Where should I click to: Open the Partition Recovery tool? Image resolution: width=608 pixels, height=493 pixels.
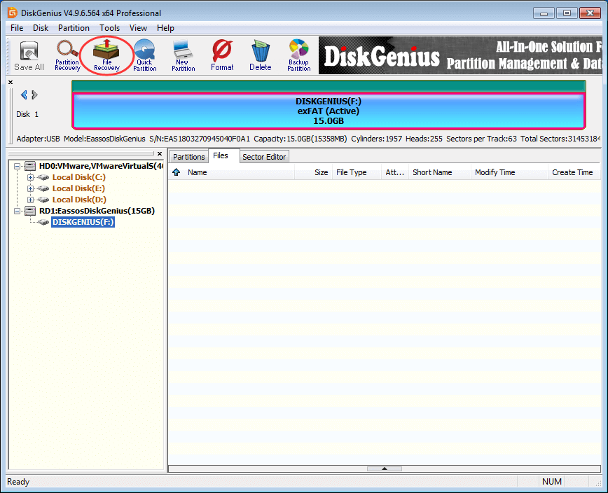pyautogui.click(x=67, y=56)
